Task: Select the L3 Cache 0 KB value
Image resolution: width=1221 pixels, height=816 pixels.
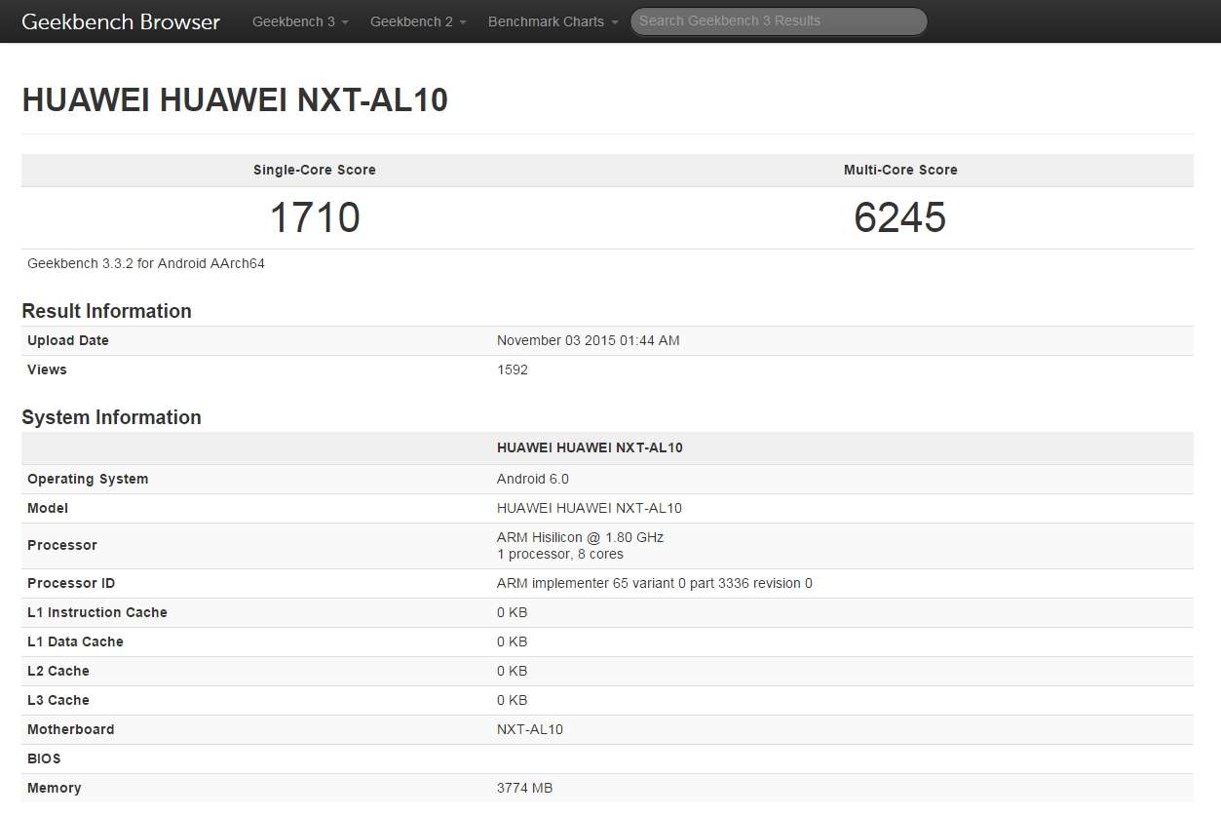Action: tap(513, 700)
